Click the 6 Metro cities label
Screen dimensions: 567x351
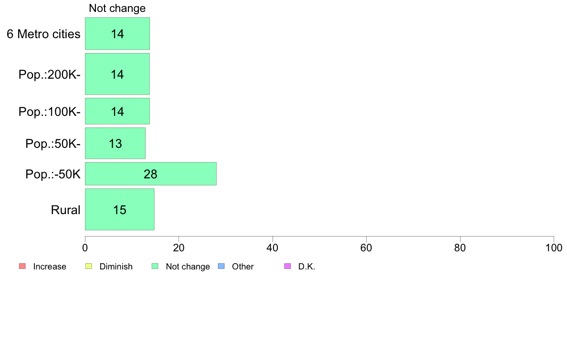click(x=43, y=34)
